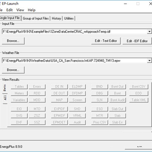Browse for a weather file
The width and height of the screenshot is (152, 152).
tap(13, 70)
